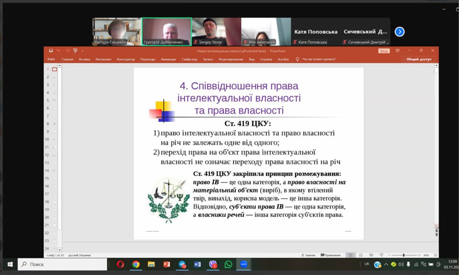The image size is (459, 275).
Task: Open Opera browser from the taskbar
Action: pos(120,264)
